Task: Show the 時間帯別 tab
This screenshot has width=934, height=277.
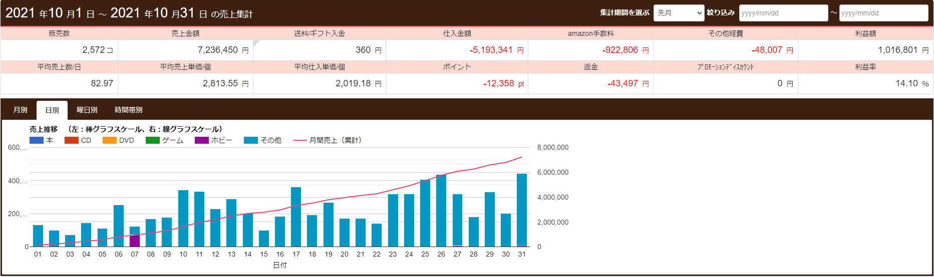Action: point(128,110)
